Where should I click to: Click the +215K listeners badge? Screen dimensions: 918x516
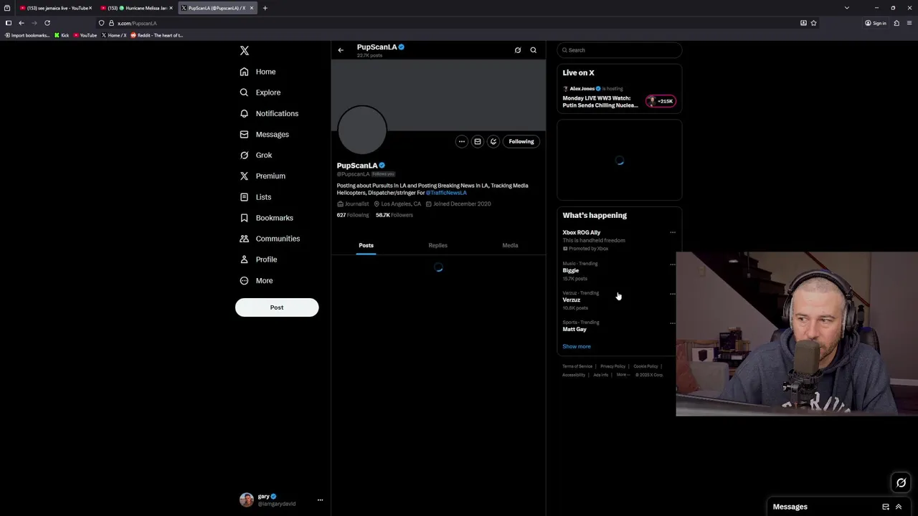[x=661, y=101]
